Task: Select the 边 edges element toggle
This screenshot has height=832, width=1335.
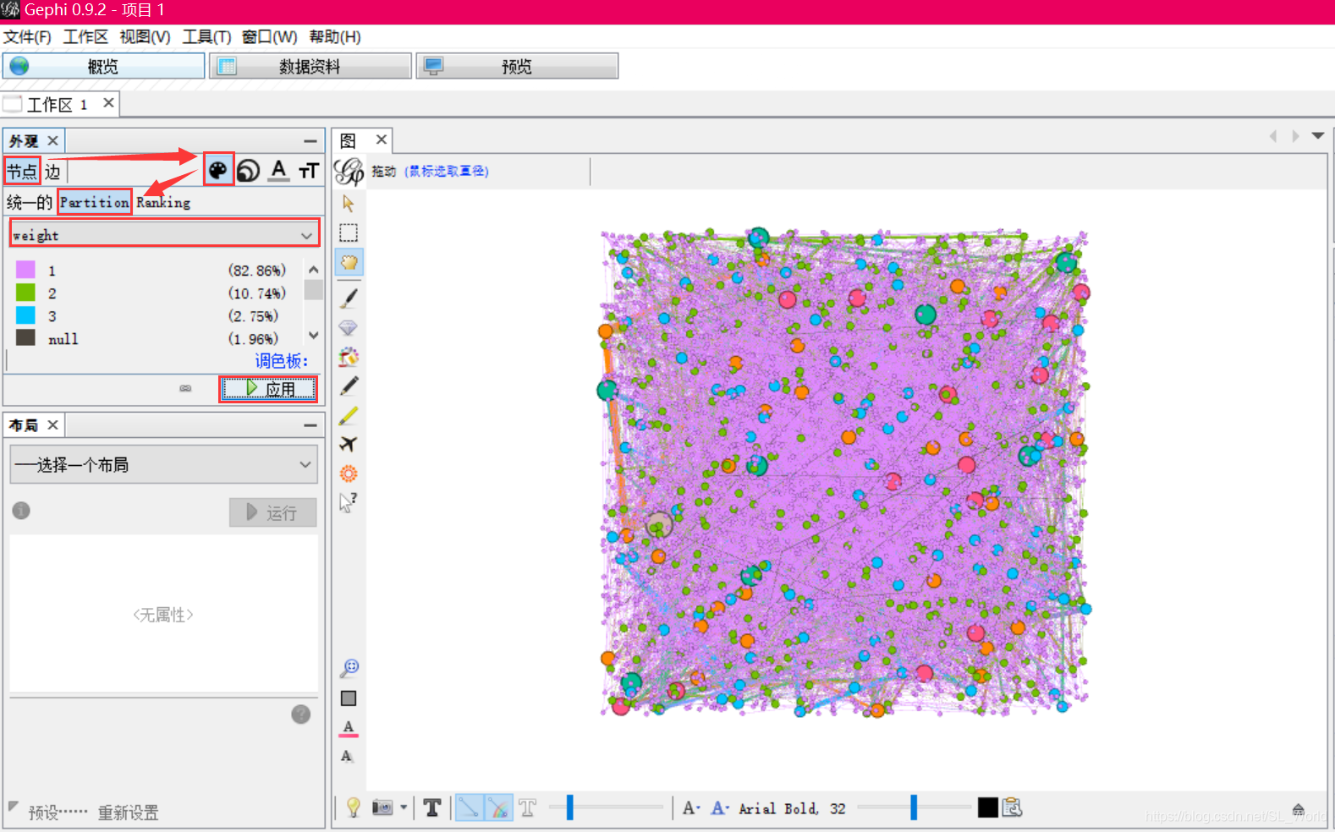Action: point(52,172)
